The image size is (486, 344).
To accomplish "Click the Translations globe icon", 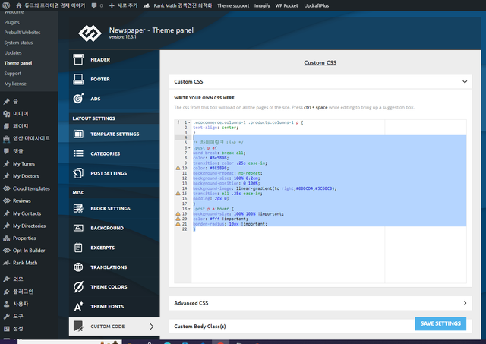I will click(x=78, y=267).
